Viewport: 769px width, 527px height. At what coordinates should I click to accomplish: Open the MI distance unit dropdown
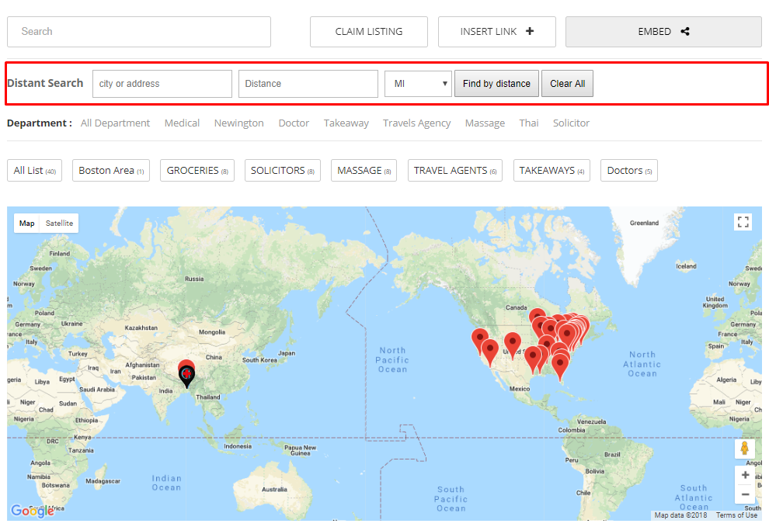[418, 84]
